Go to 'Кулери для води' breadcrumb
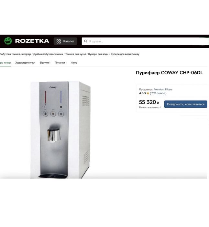This screenshot has height=227, width=209. point(98,54)
